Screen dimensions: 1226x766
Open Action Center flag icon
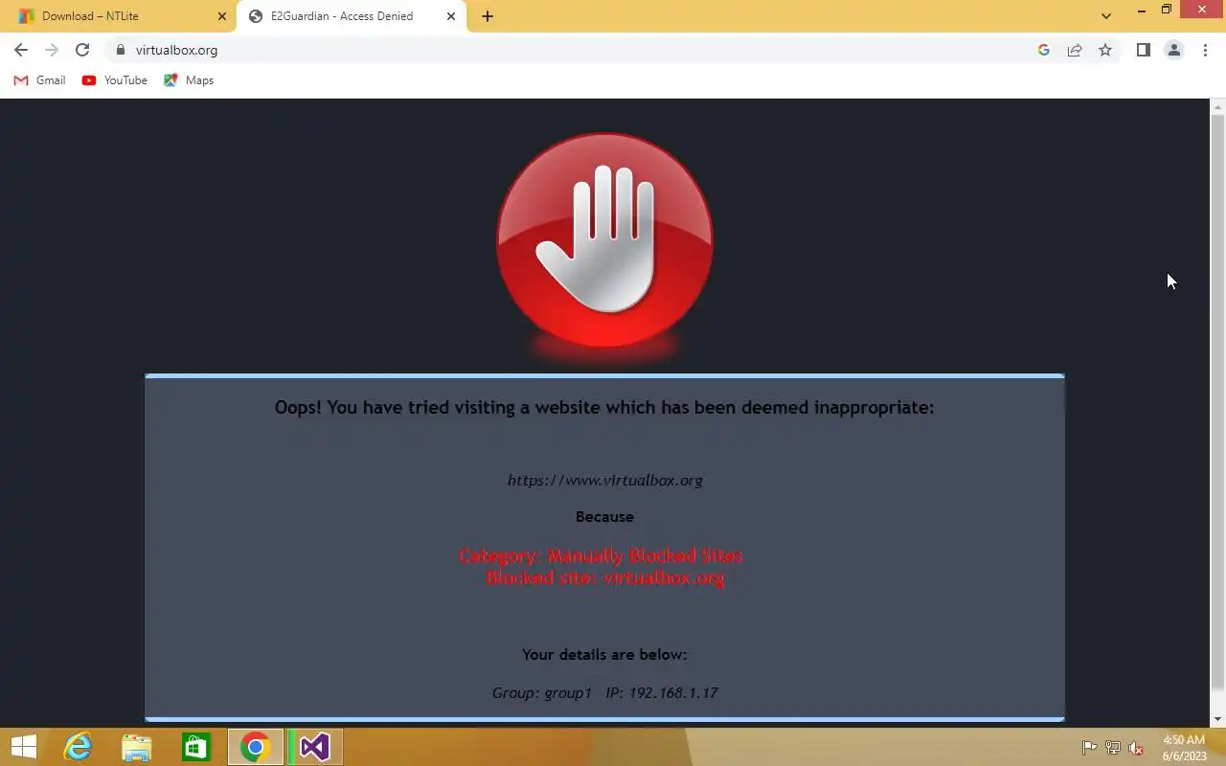pos(1090,748)
